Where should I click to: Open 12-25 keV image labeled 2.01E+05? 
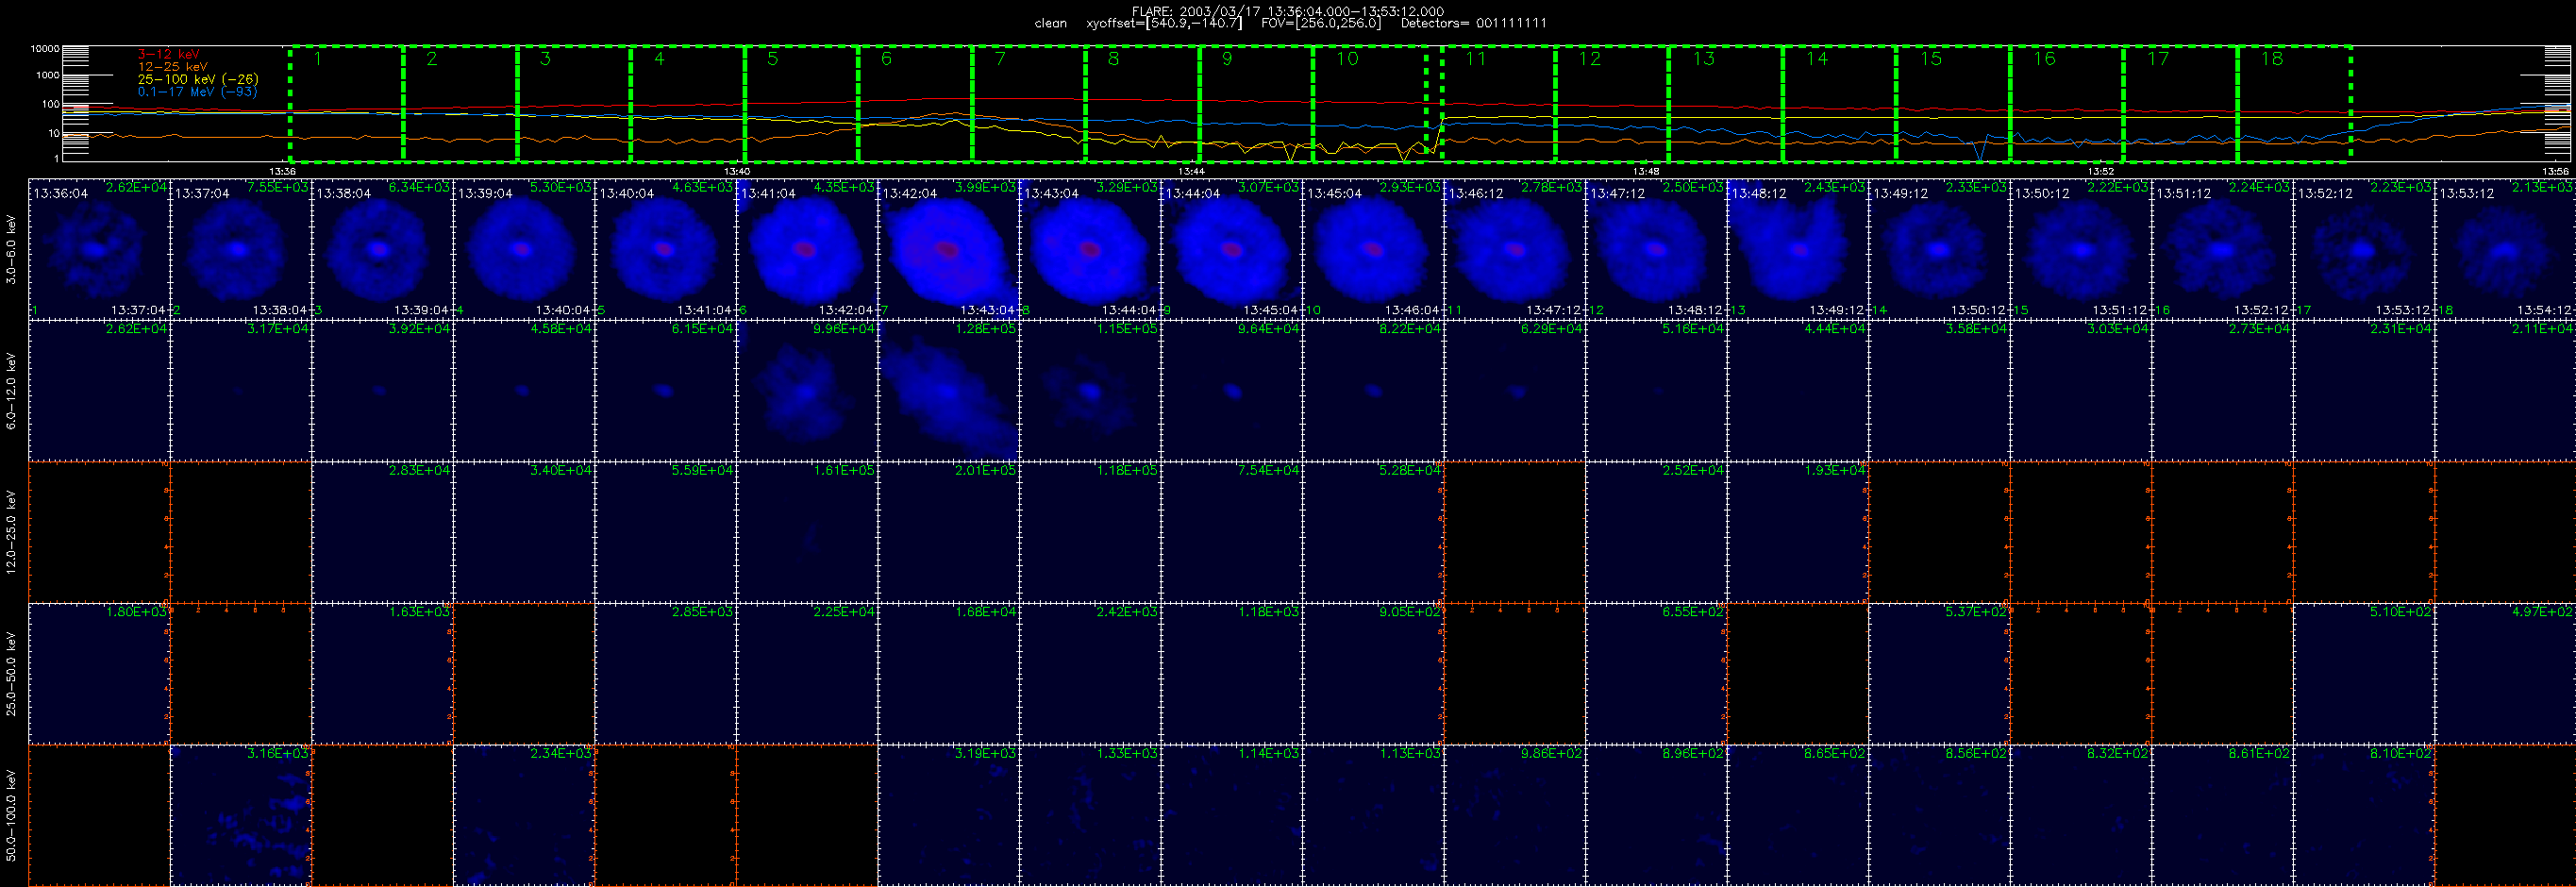[948, 532]
